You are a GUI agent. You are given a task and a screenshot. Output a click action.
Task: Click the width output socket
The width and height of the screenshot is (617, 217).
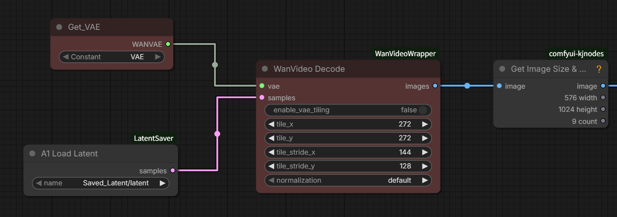(603, 98)
